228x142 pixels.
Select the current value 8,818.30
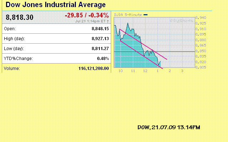[20, 17]
